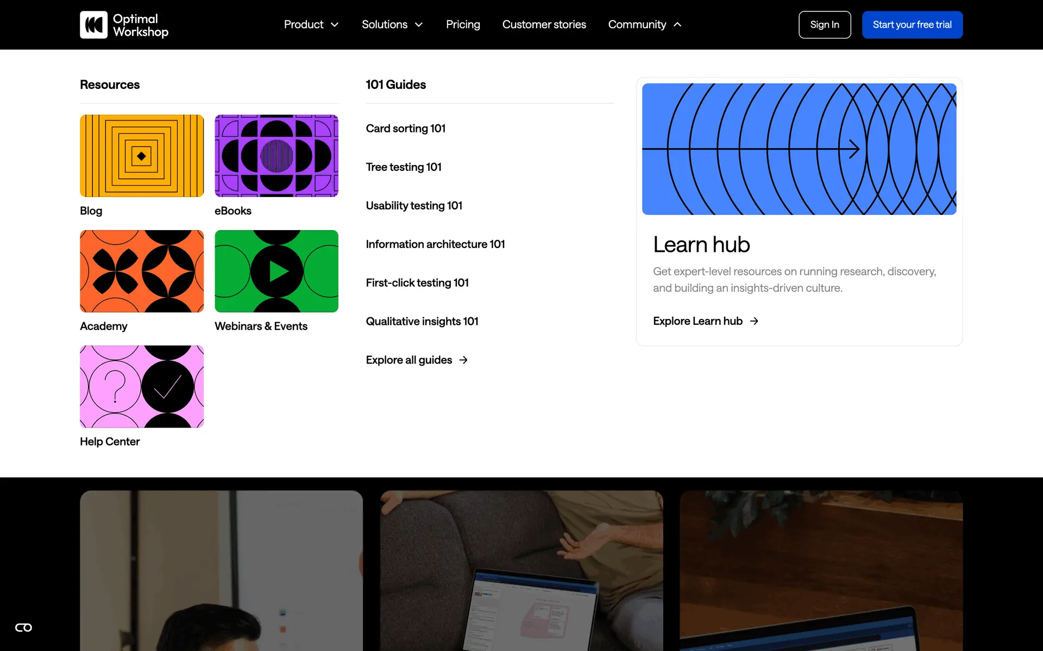This screenshot has height=651, width=1043.
Task: Click the cookie settings icon bottom left
Action: 23,628
